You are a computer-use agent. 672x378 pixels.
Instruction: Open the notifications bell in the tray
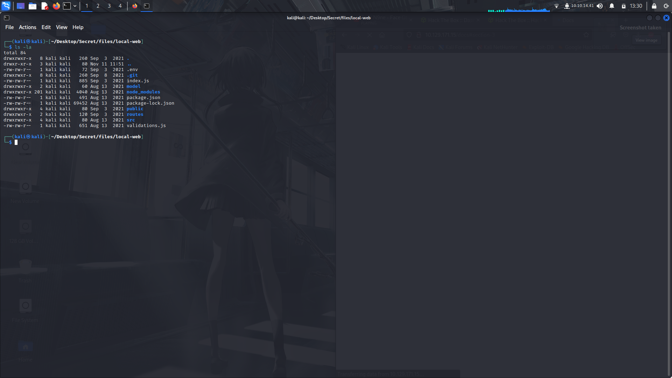coord(611,6)
